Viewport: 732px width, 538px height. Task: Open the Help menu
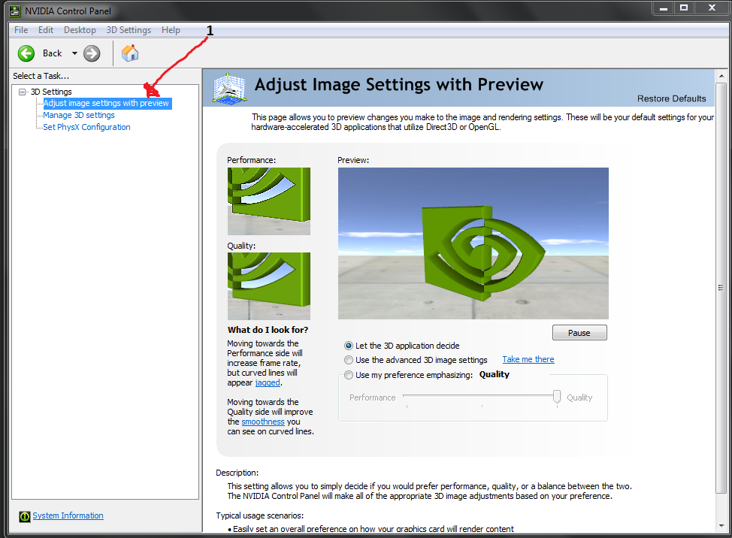pos(171,30)
